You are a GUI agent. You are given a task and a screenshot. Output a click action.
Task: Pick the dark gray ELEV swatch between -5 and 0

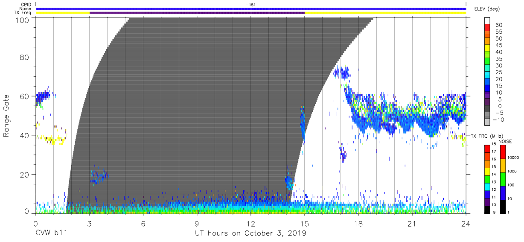(x=488, y=109)
